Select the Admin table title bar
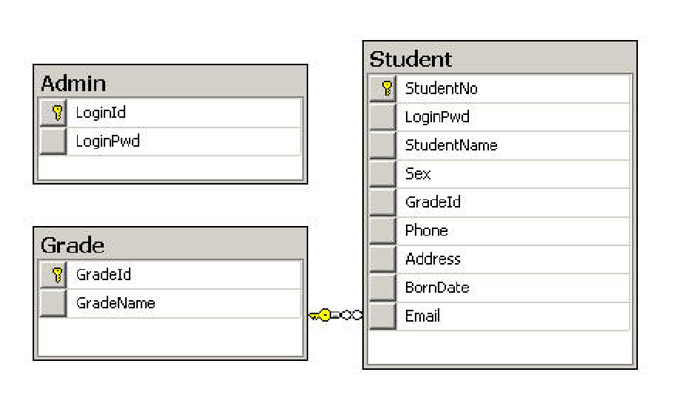Screen dimensions: 689x418 click(x=170, y=82)
